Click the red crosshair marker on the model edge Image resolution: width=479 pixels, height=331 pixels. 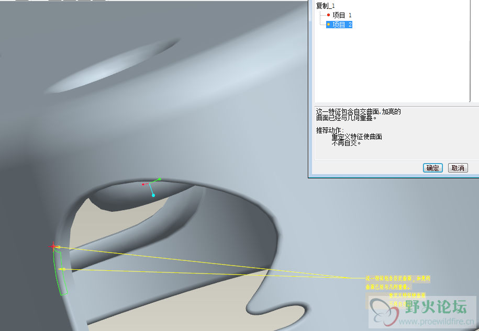(53, 246)
